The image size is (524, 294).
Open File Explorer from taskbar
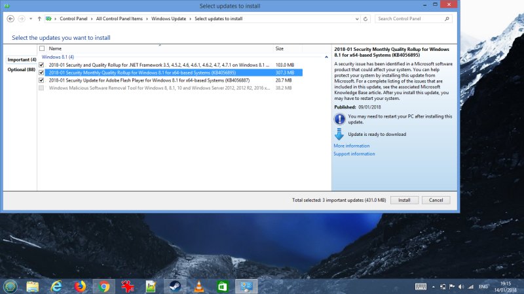(33, 286)
